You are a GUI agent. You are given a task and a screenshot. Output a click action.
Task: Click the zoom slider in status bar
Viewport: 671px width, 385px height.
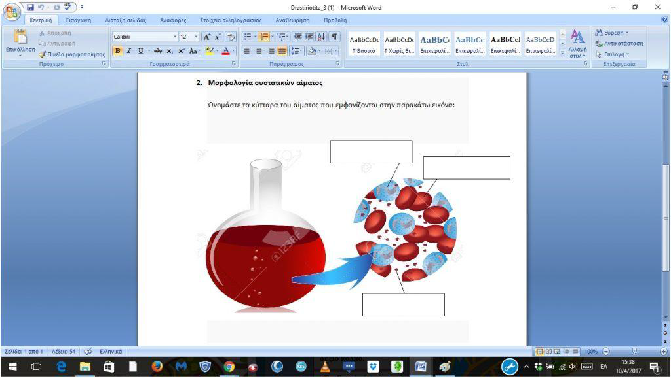(634, 351)
